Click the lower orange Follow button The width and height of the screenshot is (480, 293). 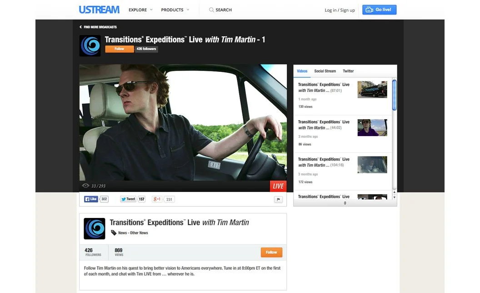pos(271,252)
